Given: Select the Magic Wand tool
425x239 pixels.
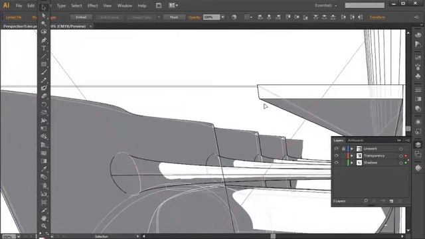Looking at the screenshot, I should pos(44,24).
